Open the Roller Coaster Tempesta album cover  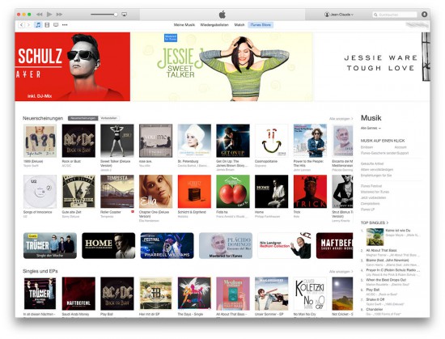(x=117, y=192)
